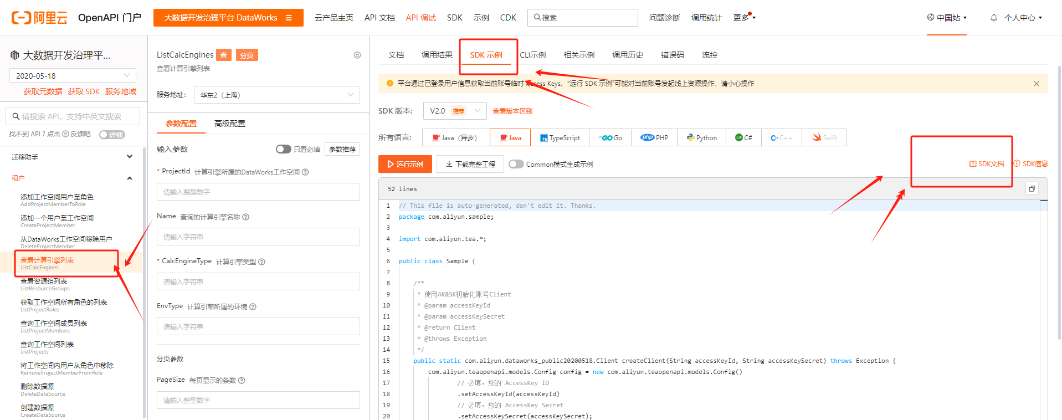Click 下载完整工程 button

(470, 164)
